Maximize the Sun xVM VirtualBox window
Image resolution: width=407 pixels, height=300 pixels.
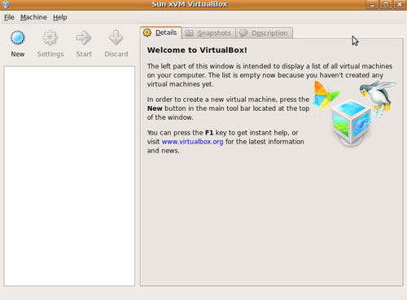386,5
